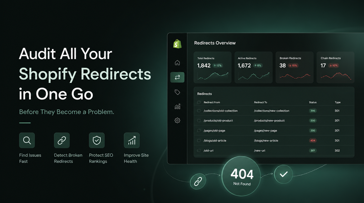The width and height of the screenshot is (364, 203).
Task: Click the Redirect From column header
Action: (212, 102)
